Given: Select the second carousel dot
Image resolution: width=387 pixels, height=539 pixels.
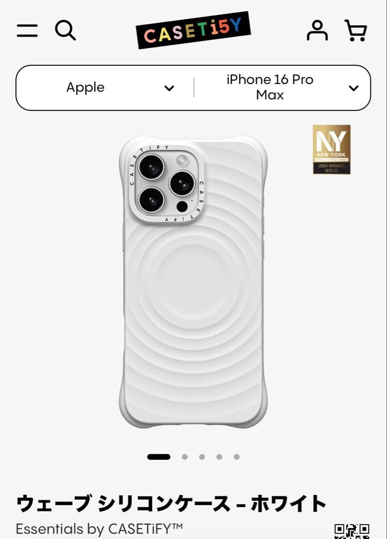Looking at the screenshot, I should coord(185,457).
